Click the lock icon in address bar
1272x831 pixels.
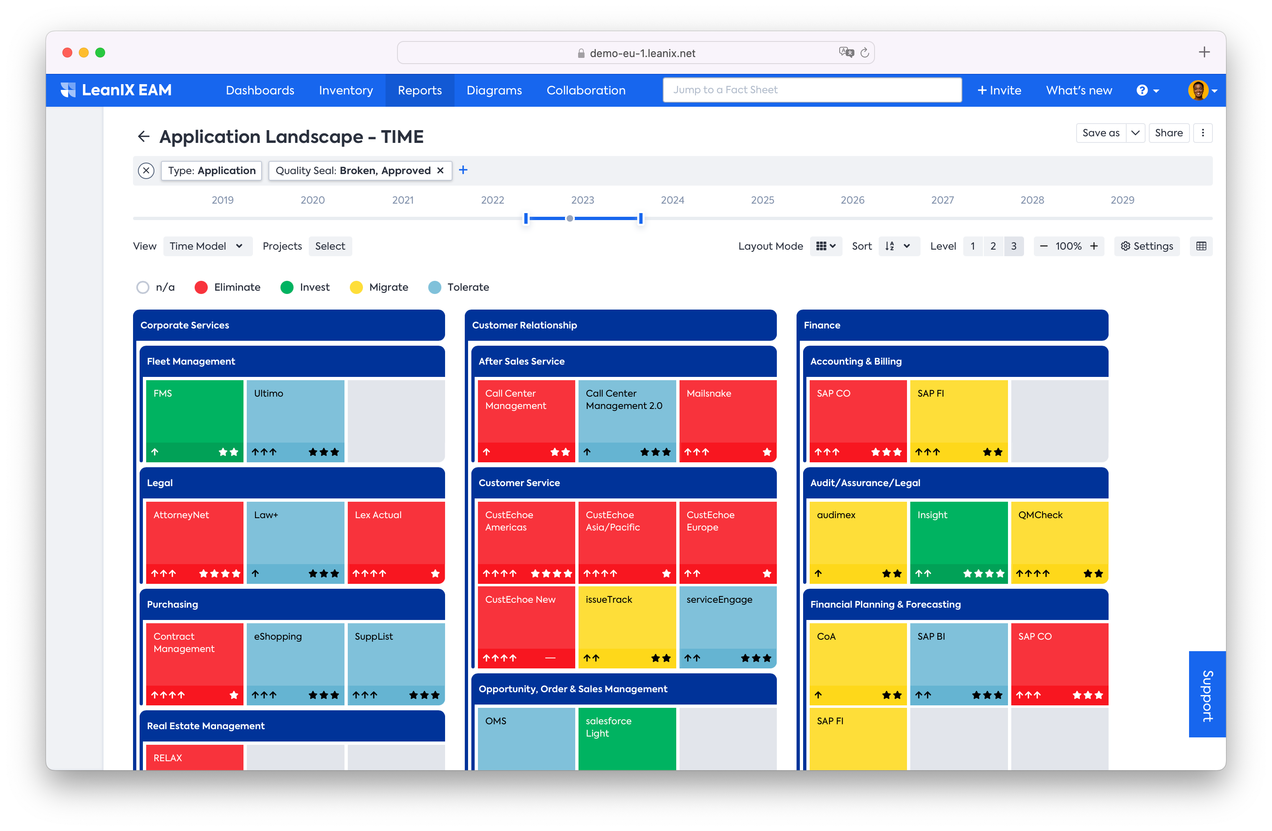point(581,53)
